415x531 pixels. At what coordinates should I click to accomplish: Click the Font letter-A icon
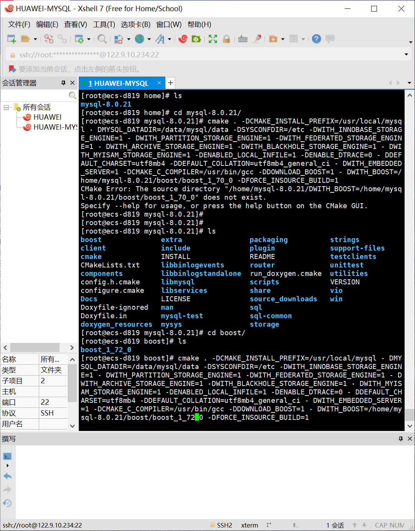[x=160, y=39]
